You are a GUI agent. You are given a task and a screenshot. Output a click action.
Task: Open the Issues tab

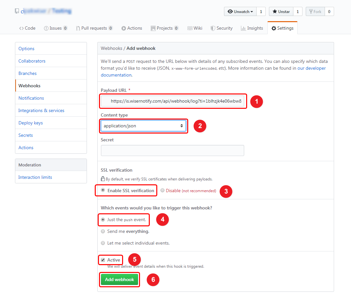55,28
